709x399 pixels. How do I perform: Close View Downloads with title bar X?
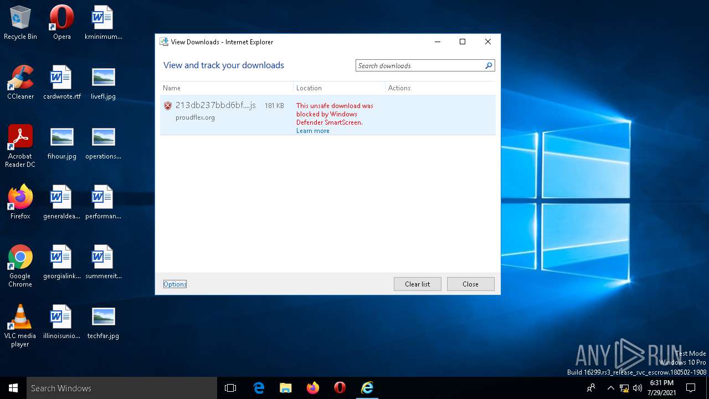click(x=488, y=42)
